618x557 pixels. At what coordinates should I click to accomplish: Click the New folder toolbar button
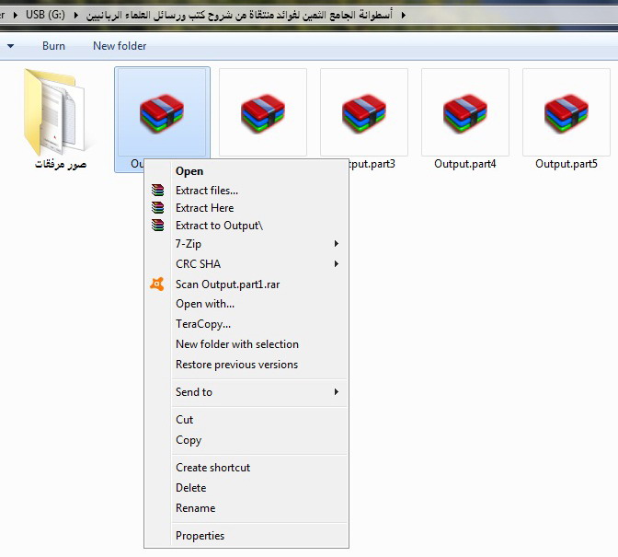click(x=120, y=46)
